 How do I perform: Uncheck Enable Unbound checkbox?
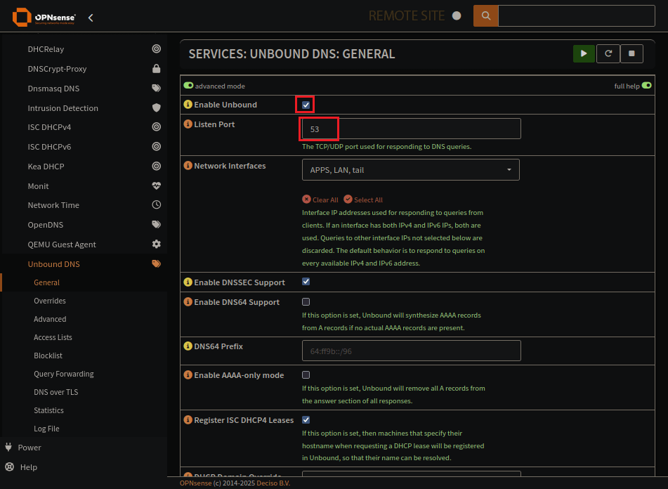click(x=306, y=105)
